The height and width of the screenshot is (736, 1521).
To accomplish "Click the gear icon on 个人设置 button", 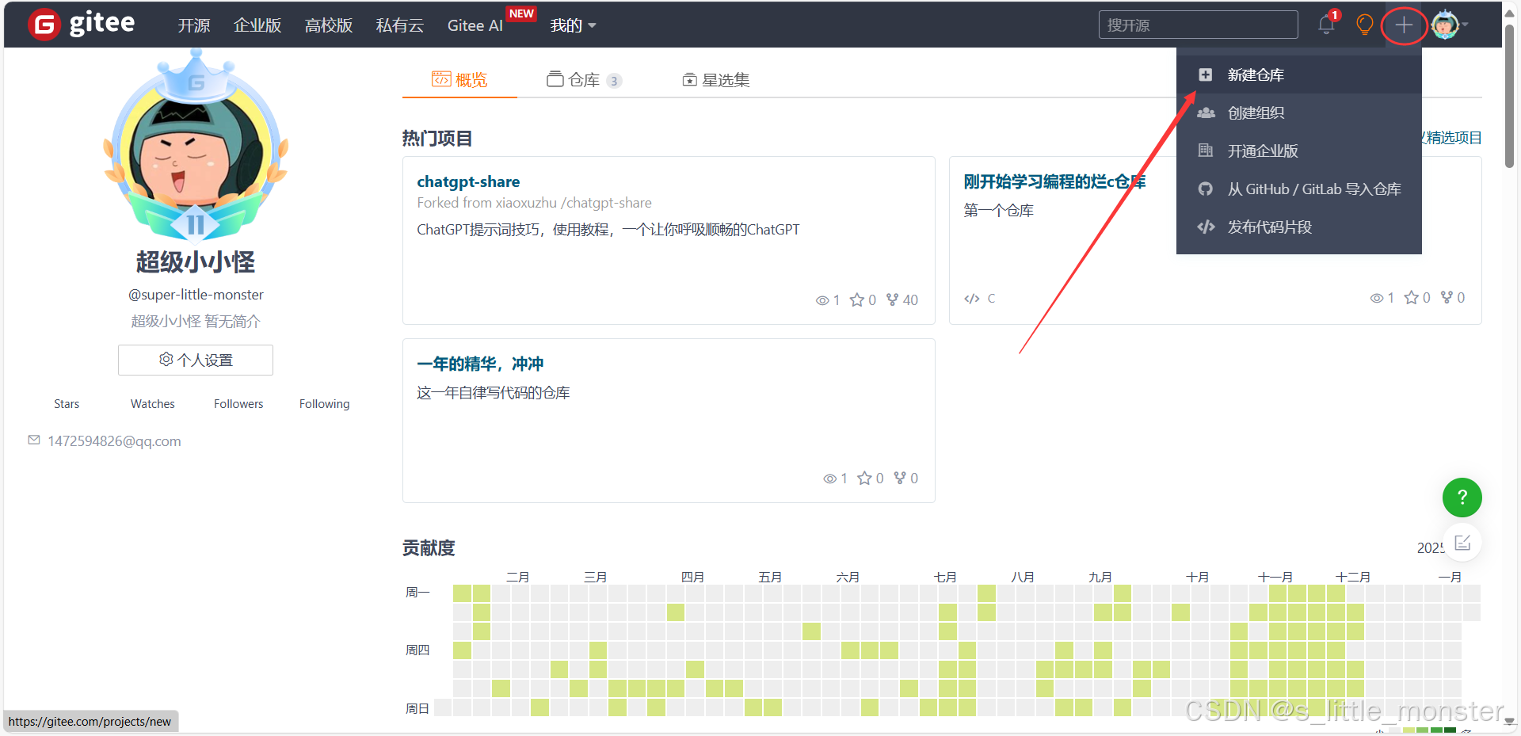I will click(x=166, y=360).
